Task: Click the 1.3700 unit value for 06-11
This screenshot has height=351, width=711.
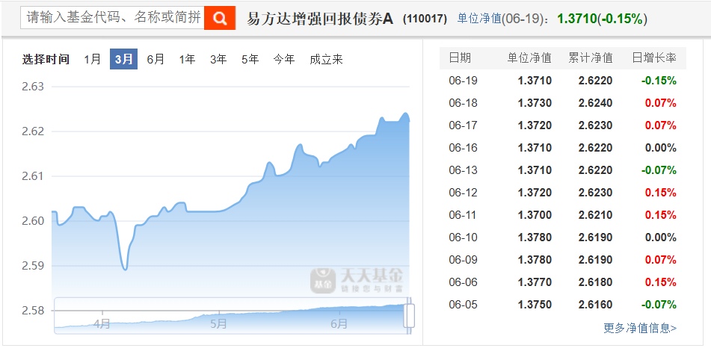Action: [x=535, y=214]
